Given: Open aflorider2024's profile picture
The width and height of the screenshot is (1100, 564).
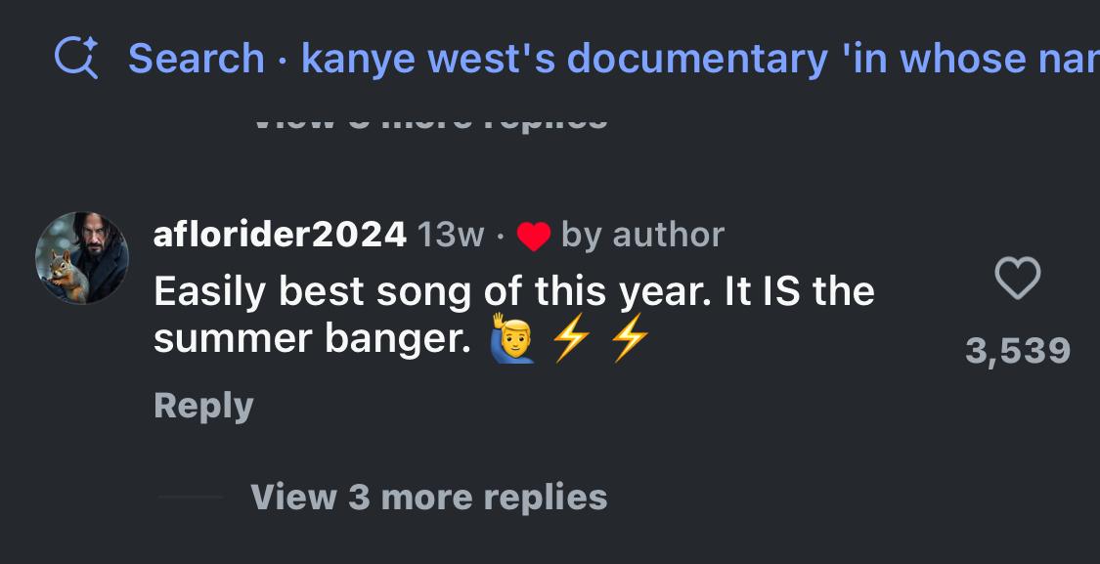Looking at the screenshot, I should [82, 258].
